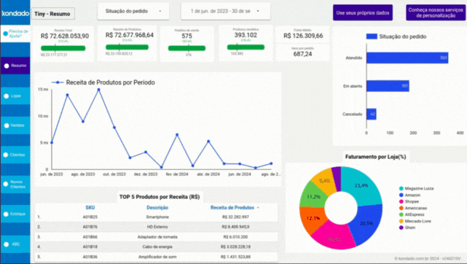This screenshot has height=264, width=467.
Task: Go to Lojas section in sidebar
Action: (15, 96)
